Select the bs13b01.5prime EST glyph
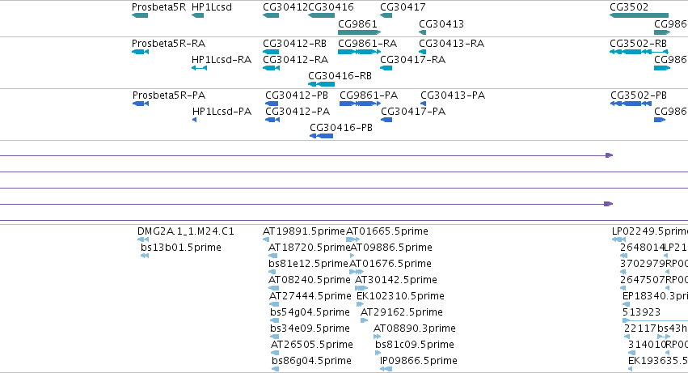Viewport: 688px width, 373px height. pyautogui.click(x=145, y=256)
